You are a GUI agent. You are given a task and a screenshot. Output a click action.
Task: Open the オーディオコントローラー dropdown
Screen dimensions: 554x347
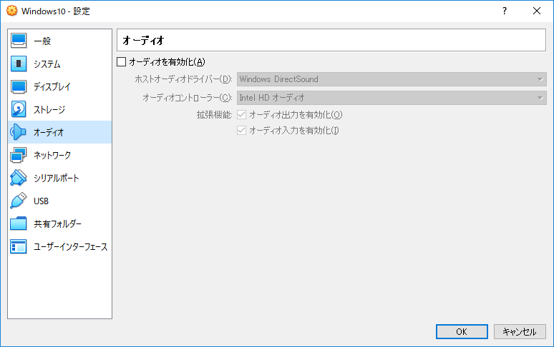coord(392,98)
